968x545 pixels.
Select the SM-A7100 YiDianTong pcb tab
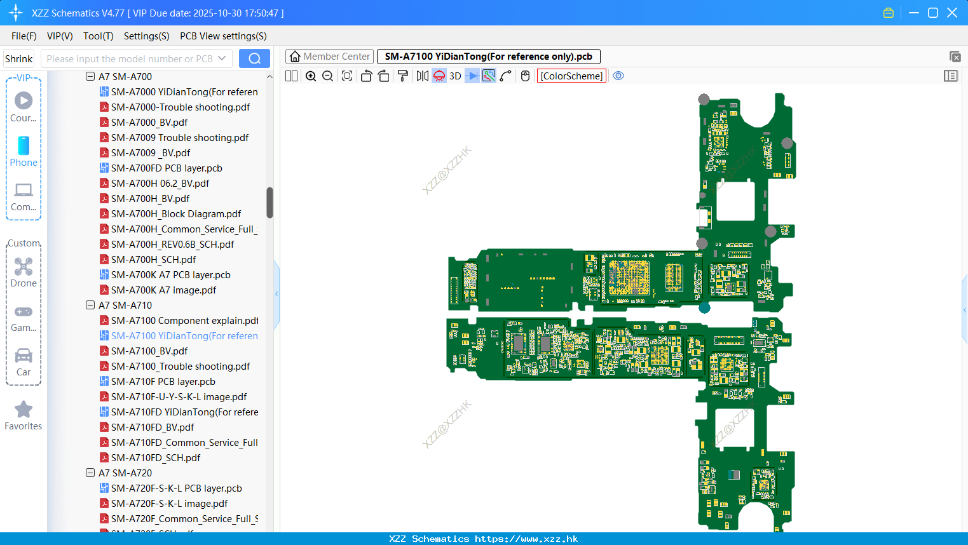pos(488,57)
